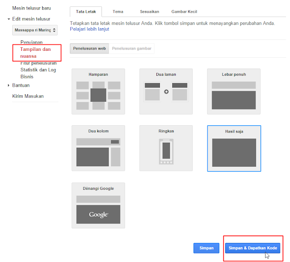Select the Penelusuran web toggle button
The height and width of the screenshot is (262, 290).
pos(89,49)
